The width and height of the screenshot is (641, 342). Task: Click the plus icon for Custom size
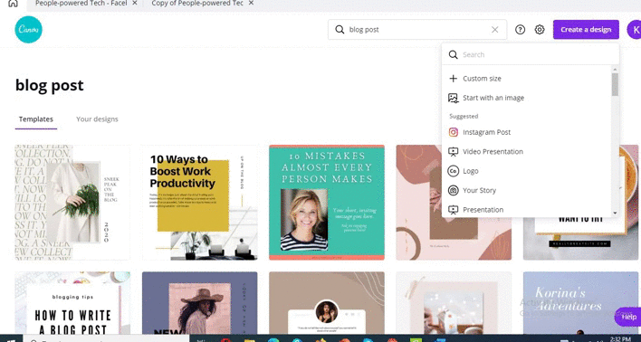[x=453, y=79]
